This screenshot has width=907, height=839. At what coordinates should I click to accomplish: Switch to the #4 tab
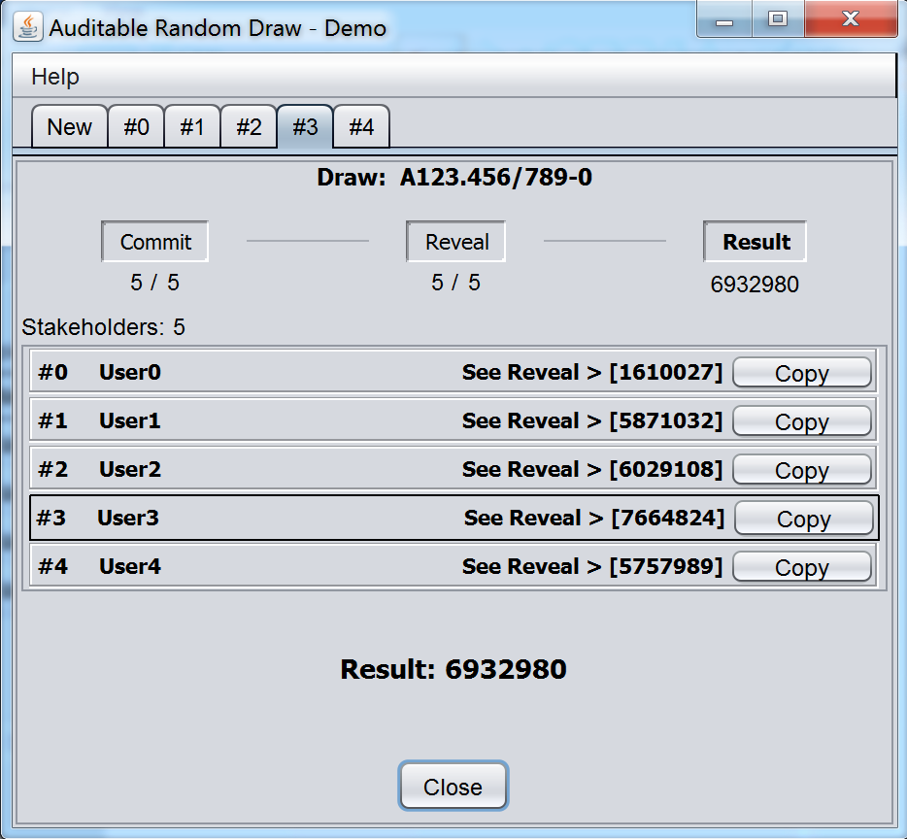click(361, 126)
